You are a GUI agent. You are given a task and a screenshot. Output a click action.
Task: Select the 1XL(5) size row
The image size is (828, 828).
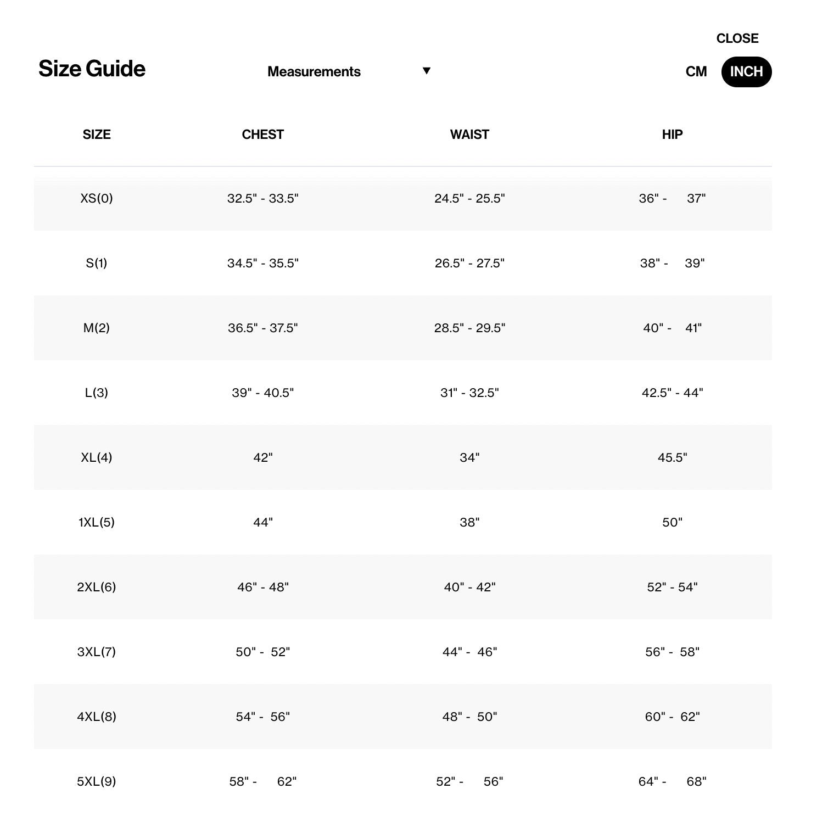point(403,522)
